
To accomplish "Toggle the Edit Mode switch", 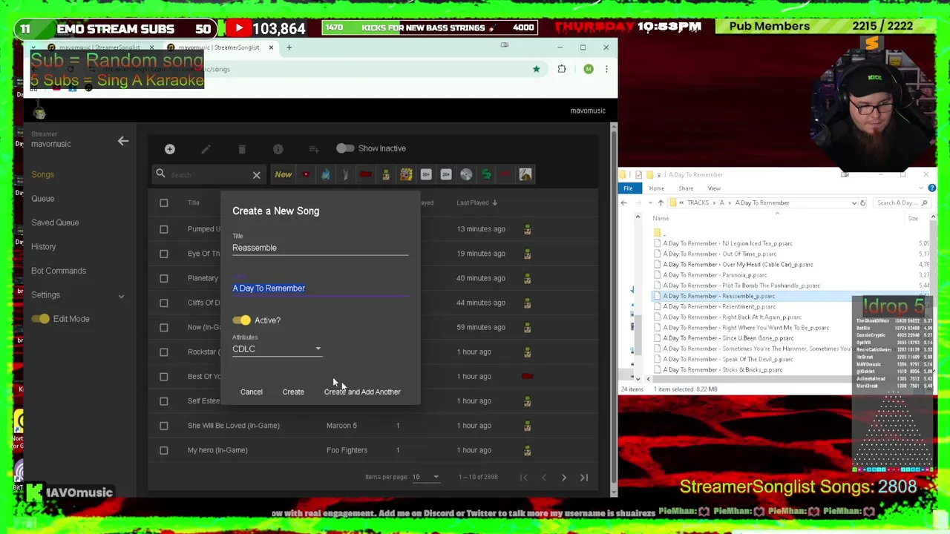I will 41,319.
